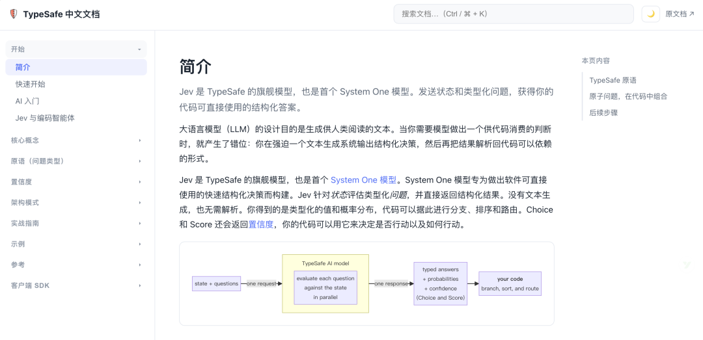Image resolution: width=703 pixels, height=340 pixels.
Task: Click evaluate each question inner box
Action: point(325,287)
